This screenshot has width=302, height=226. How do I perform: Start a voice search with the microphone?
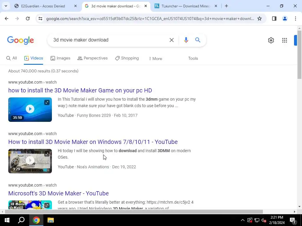[186, 40]
